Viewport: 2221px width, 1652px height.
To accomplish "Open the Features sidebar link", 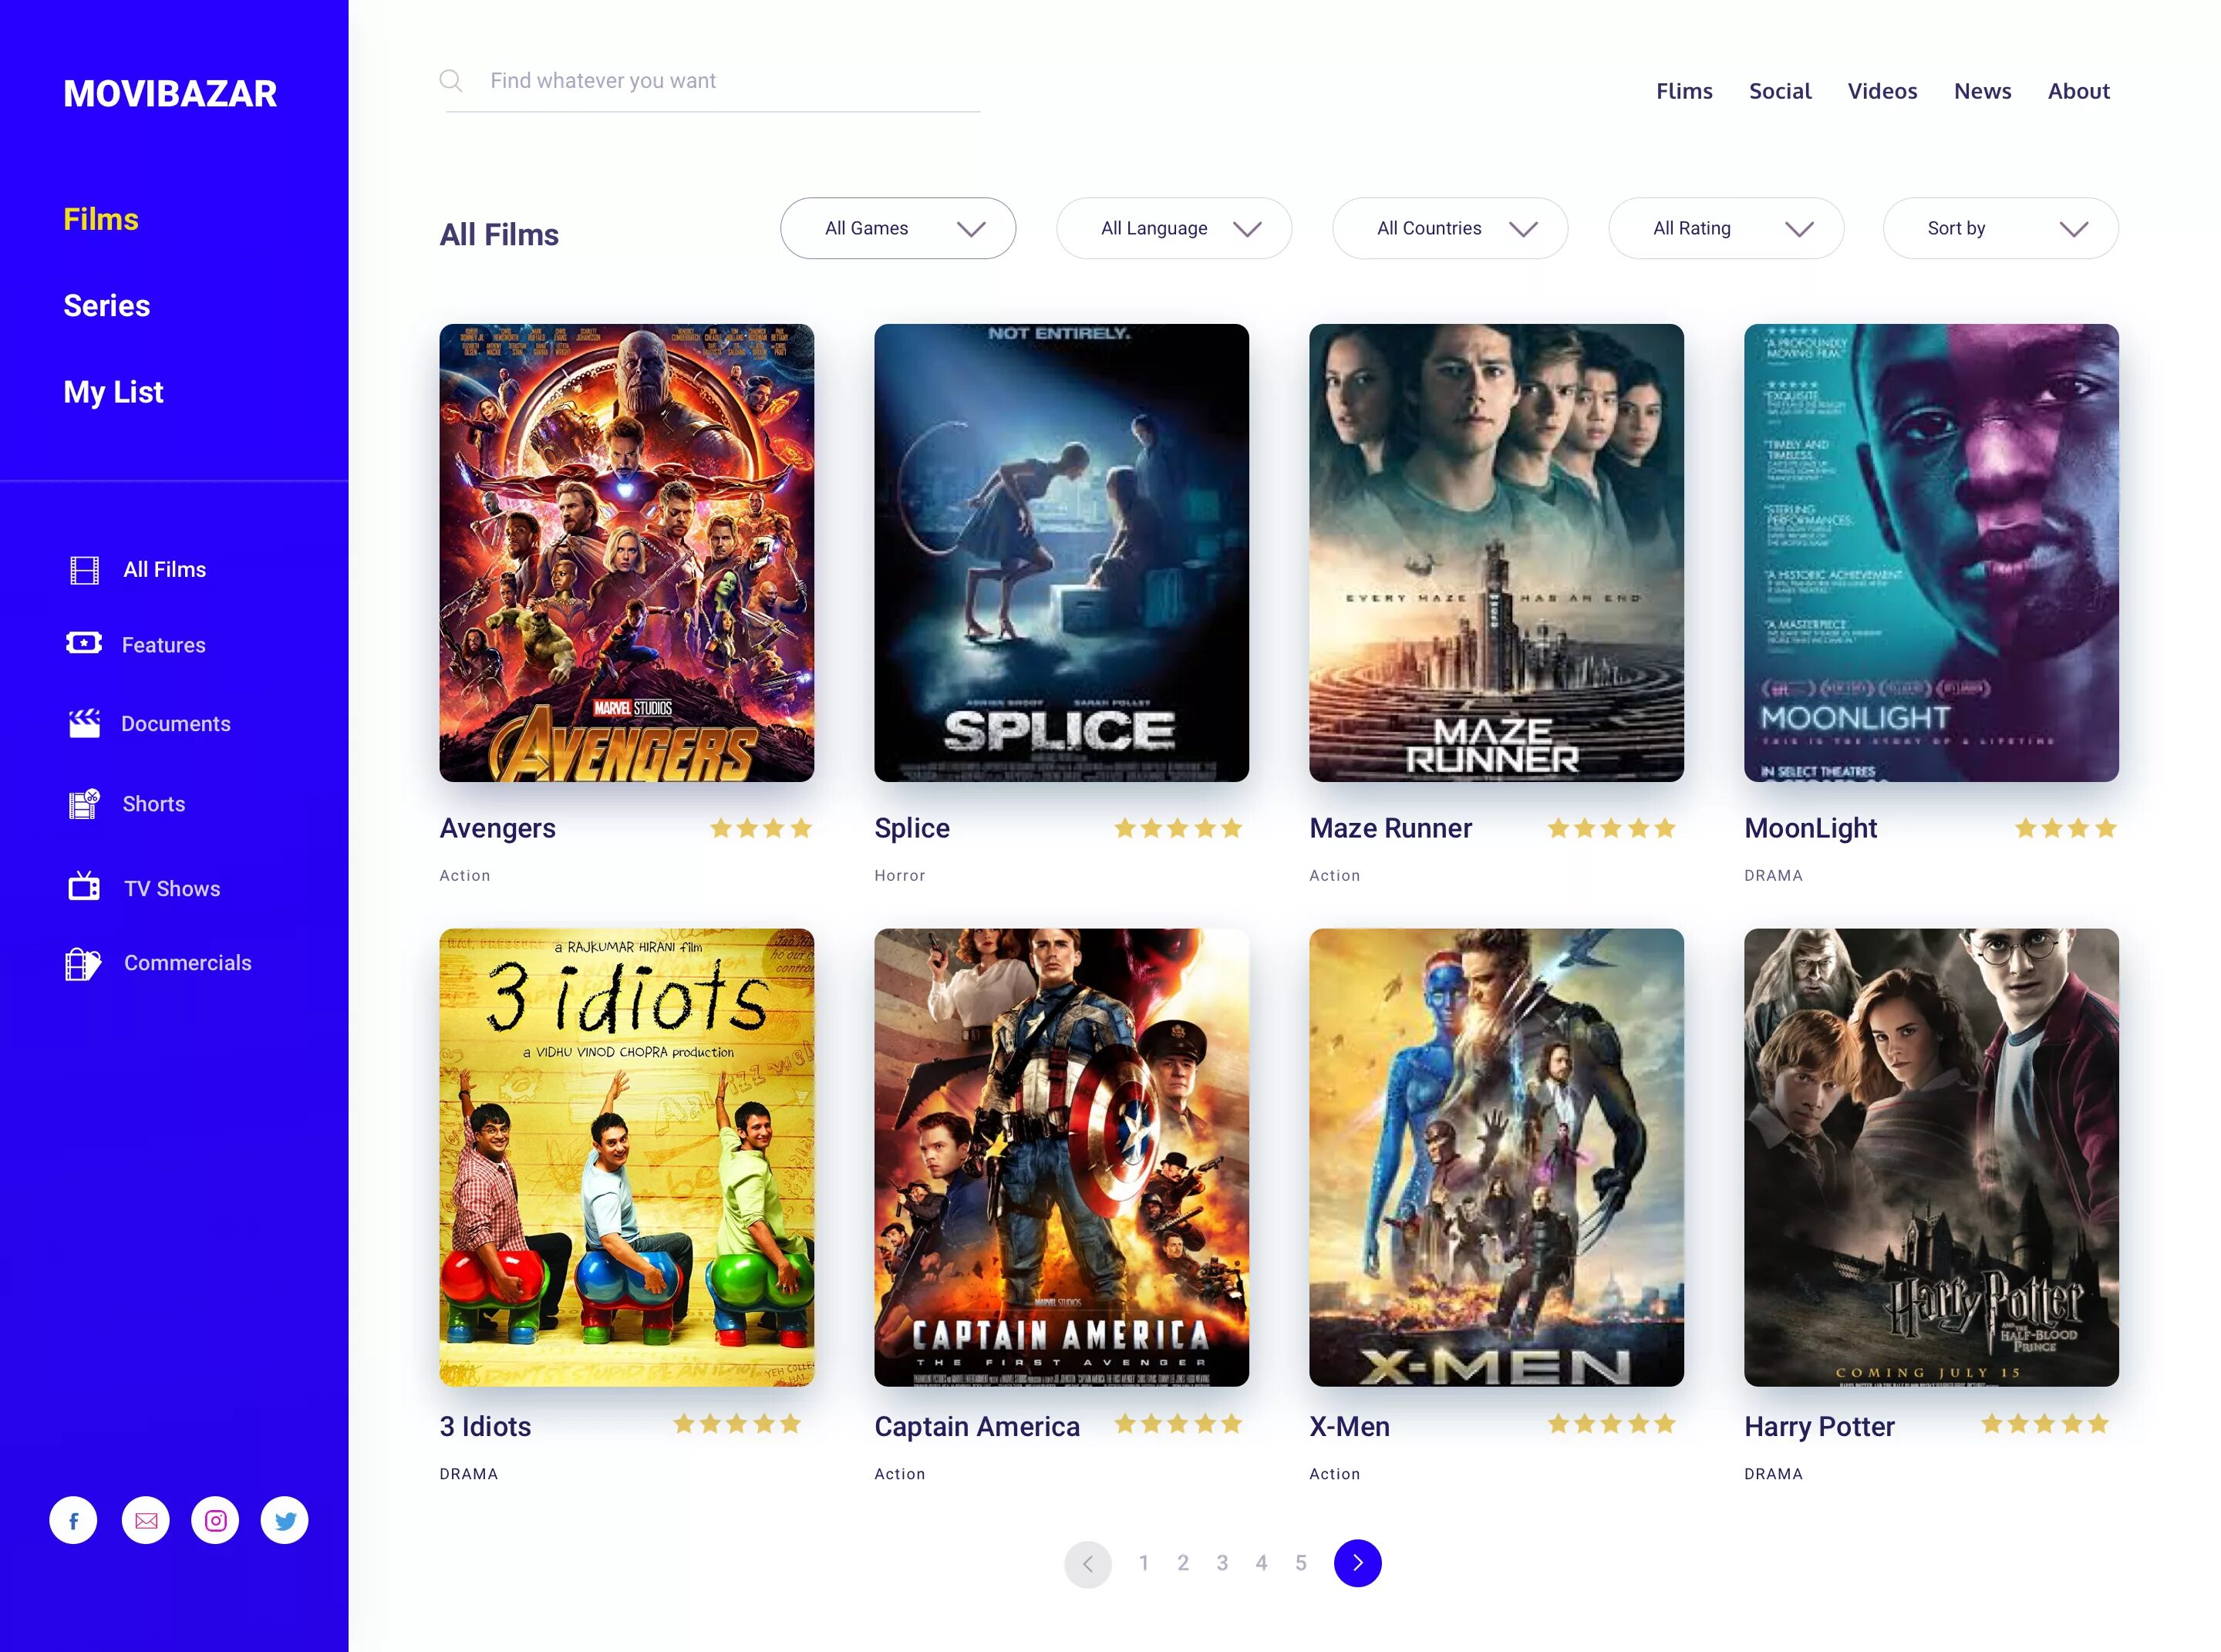I will pyautogui.click(x=164, y=645).
